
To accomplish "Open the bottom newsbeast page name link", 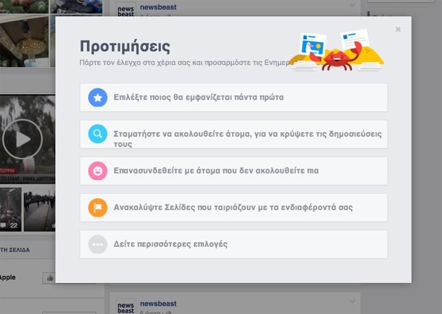I will tap(158, 303).
